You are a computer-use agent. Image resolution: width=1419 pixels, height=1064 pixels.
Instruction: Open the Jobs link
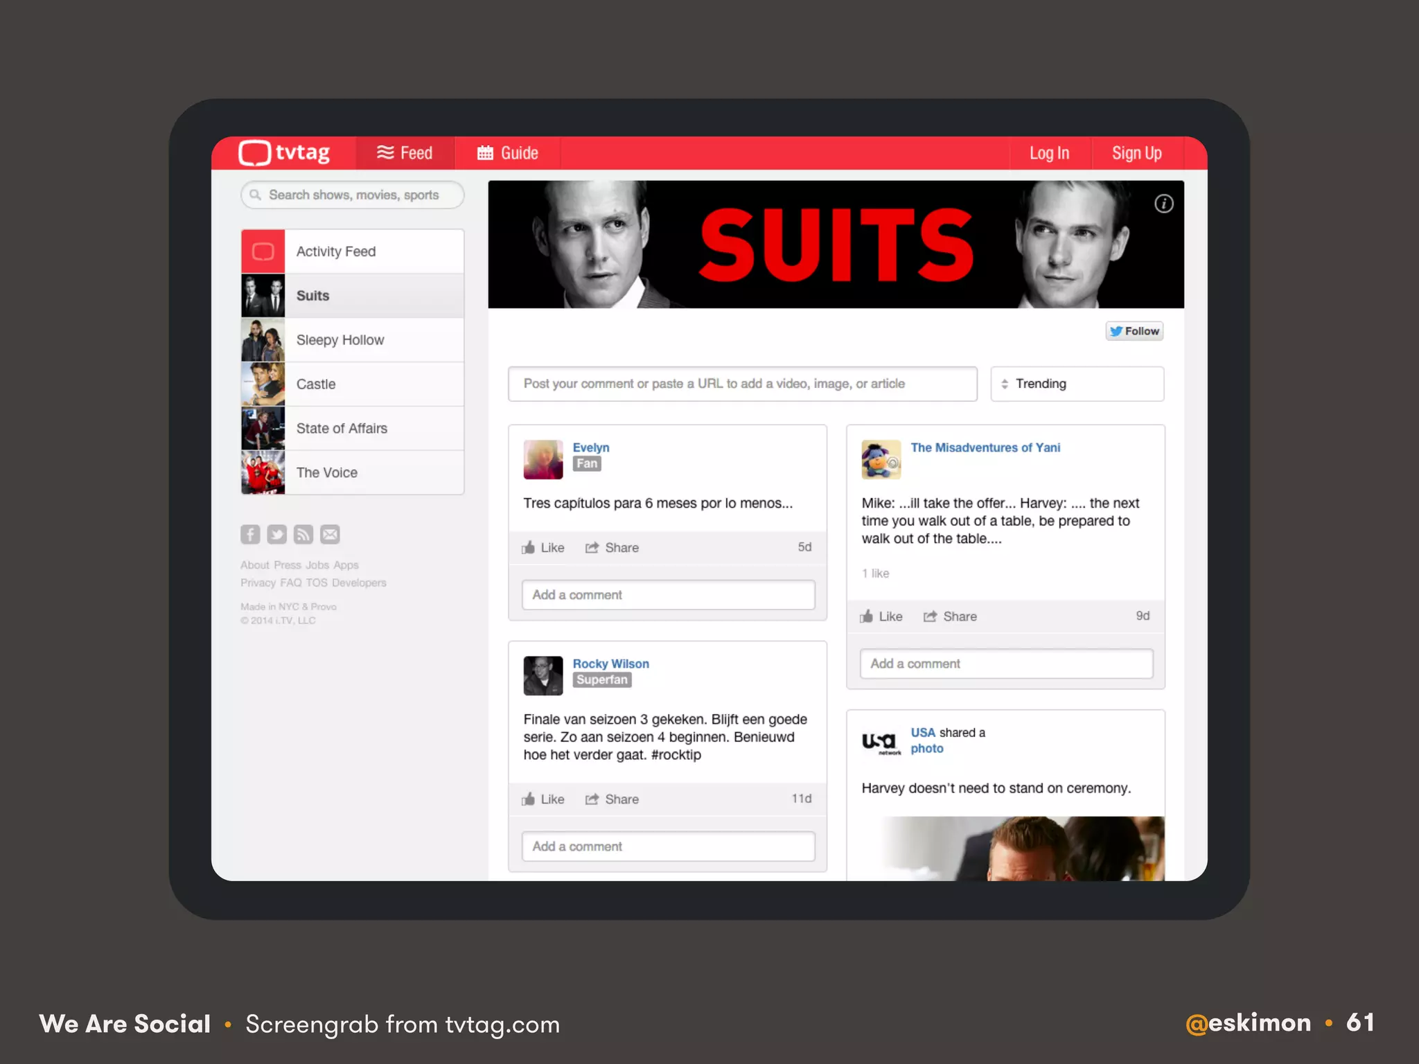click(317, 565)
